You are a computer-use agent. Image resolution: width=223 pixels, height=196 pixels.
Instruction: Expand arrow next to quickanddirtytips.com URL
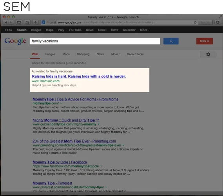[98, 124]
